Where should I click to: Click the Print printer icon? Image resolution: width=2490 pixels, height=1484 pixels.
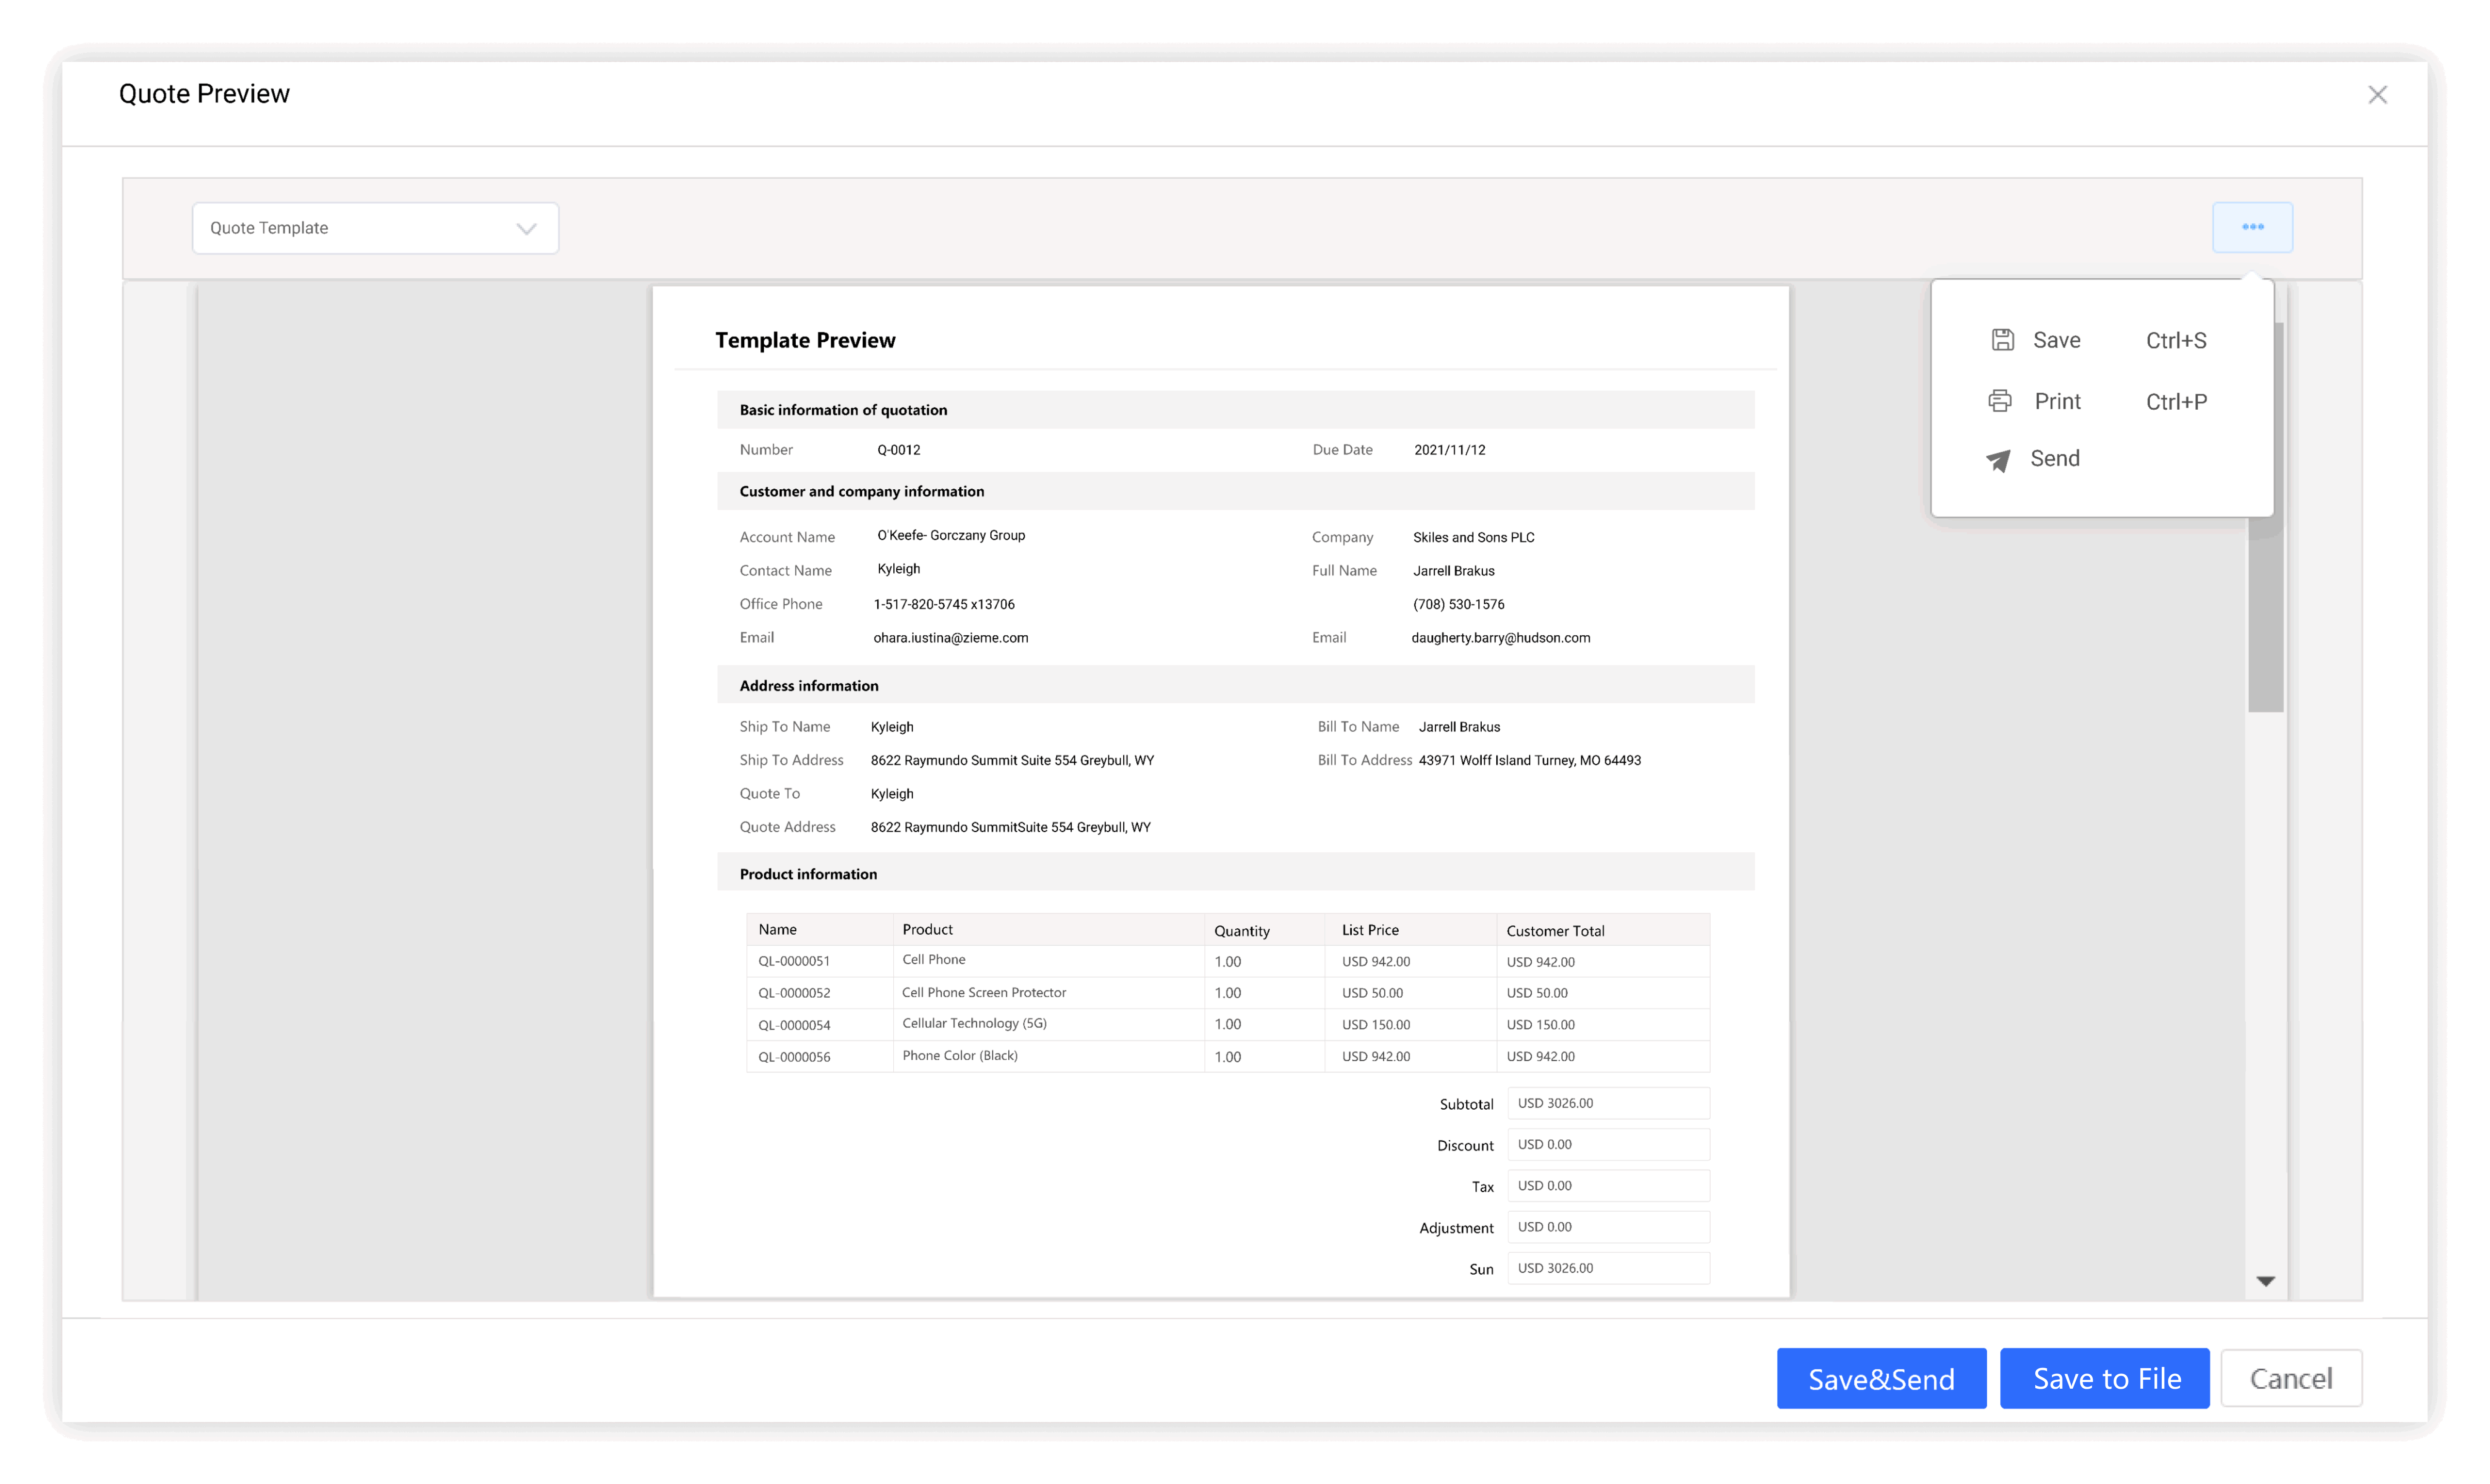[x=1999, y=401]
